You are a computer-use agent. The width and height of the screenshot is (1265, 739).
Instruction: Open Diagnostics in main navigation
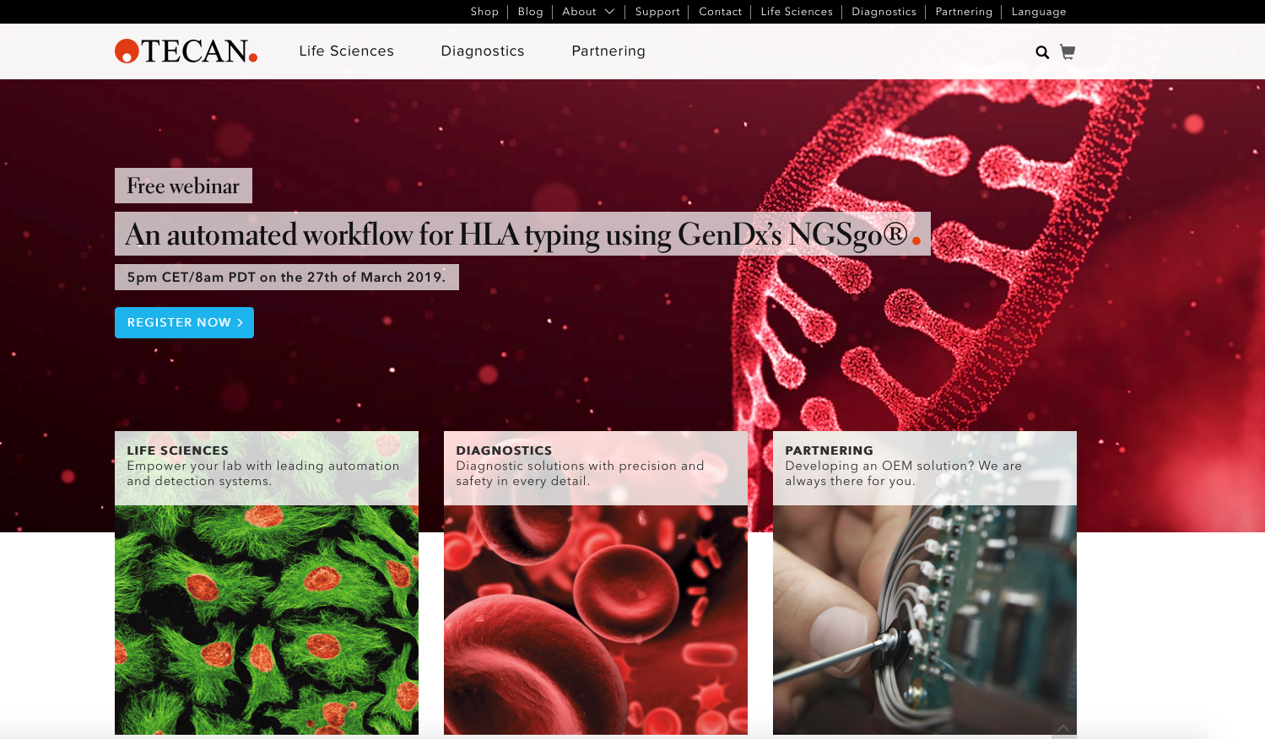coord(482,51)
